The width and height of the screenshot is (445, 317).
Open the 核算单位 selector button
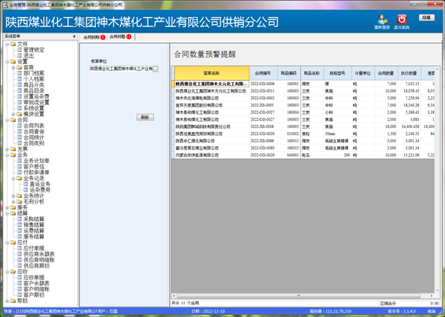tap(155, 69)
